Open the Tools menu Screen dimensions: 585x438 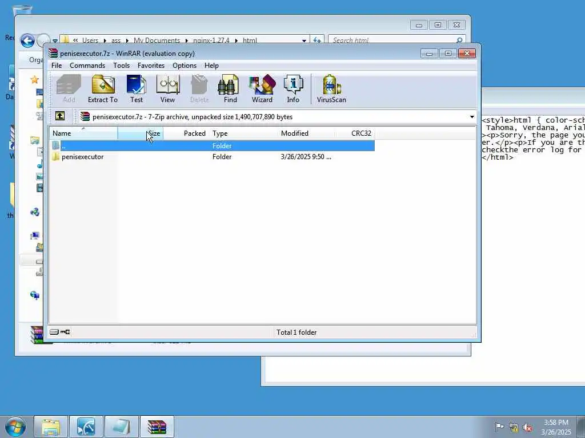(x=121, y=66)
